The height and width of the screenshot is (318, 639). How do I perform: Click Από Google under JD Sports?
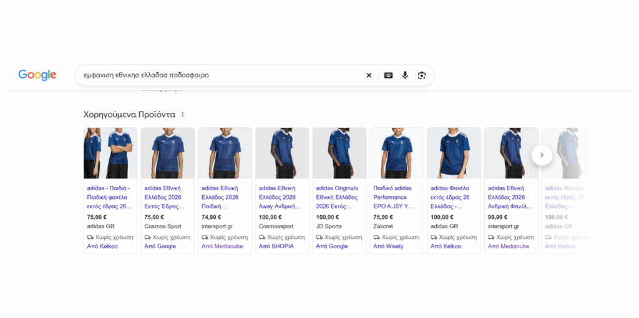pos(332,246)
